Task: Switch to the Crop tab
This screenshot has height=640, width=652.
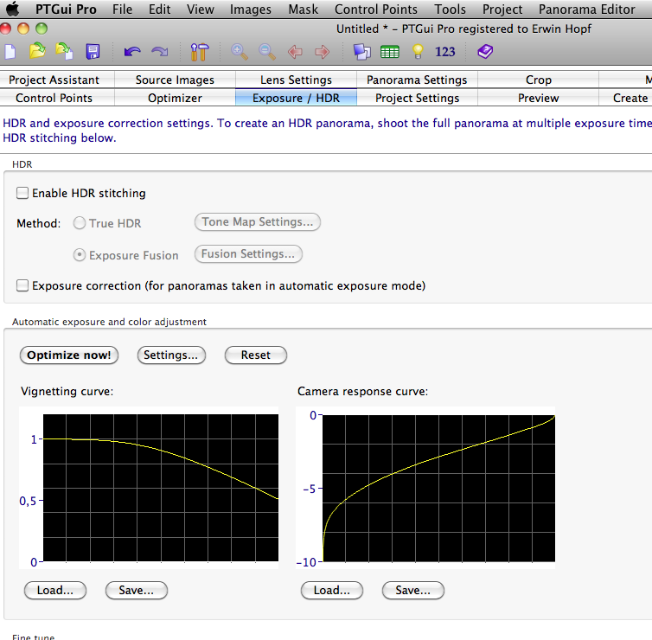Action: (539, 80)
